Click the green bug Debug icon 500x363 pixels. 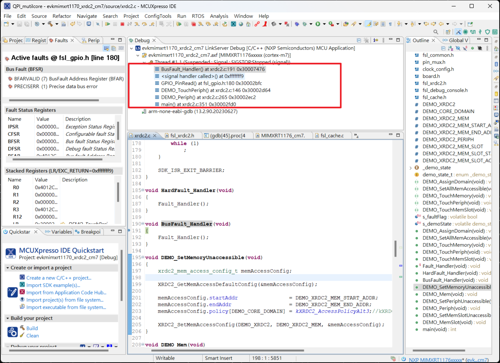[x=304, y=24]
